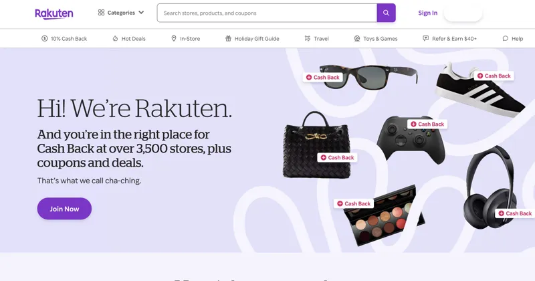This screenshot has height=281, width=535.
Task: Click the search stores and products field
Action: 267,13
